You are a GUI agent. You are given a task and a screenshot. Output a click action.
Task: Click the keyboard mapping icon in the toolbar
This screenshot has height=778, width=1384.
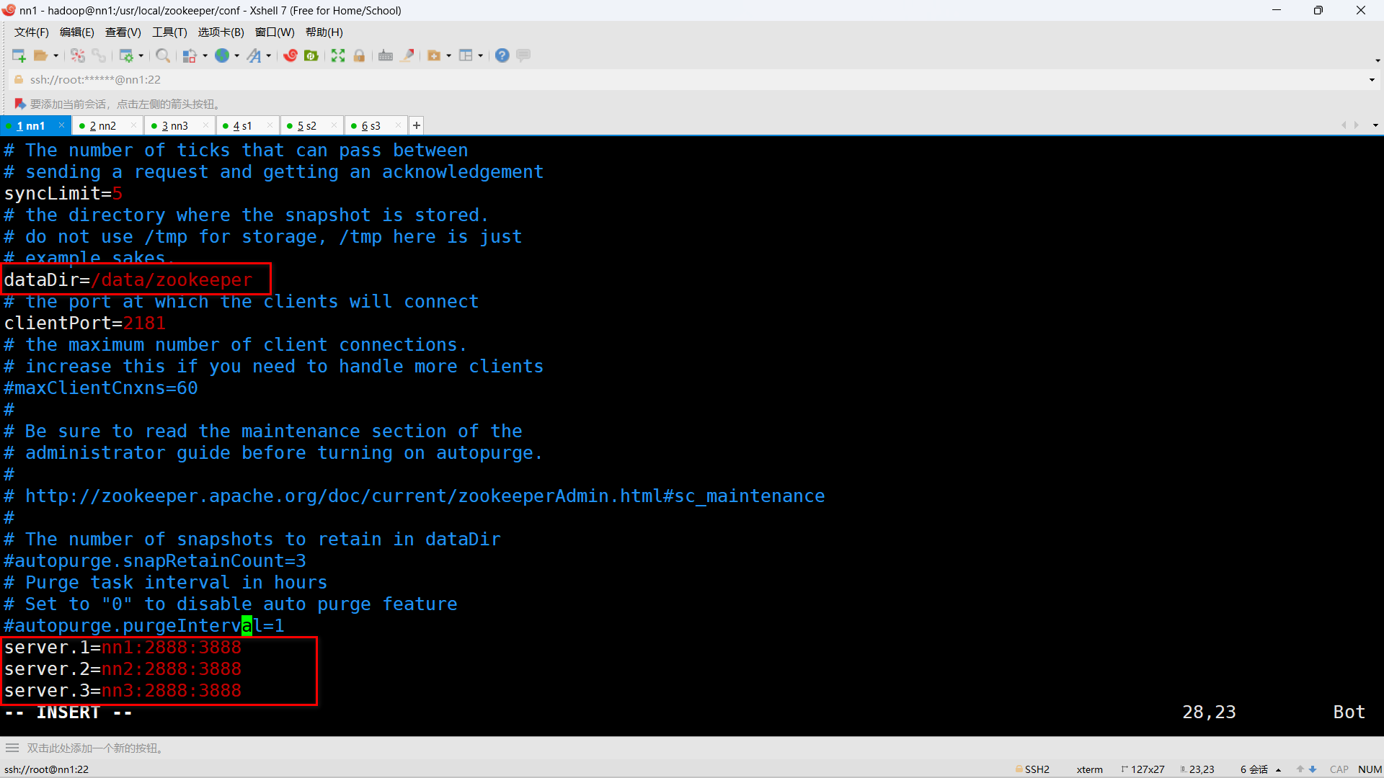click(x=386, y=55)
